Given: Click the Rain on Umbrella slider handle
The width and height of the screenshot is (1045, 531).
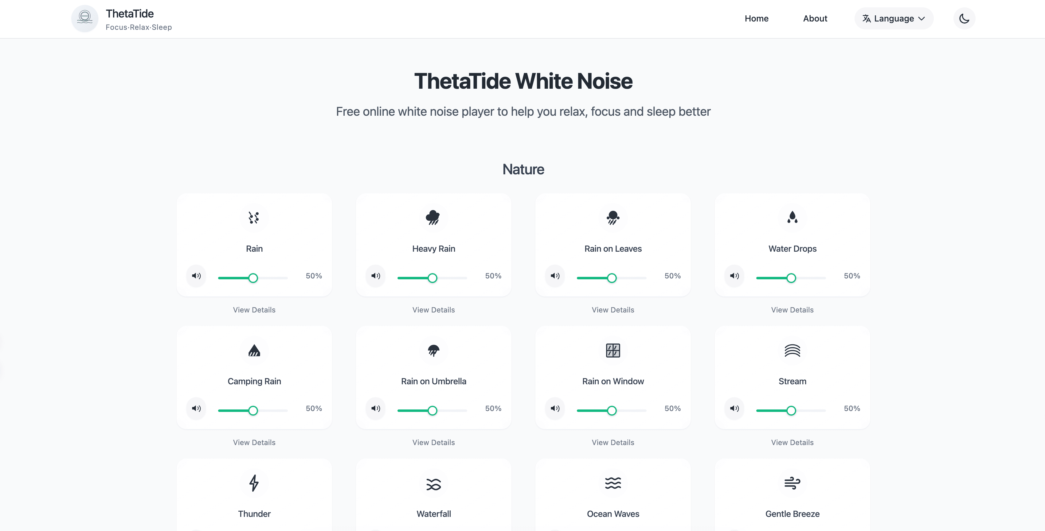Looking at the screenshot, I should tap(432, 411).
